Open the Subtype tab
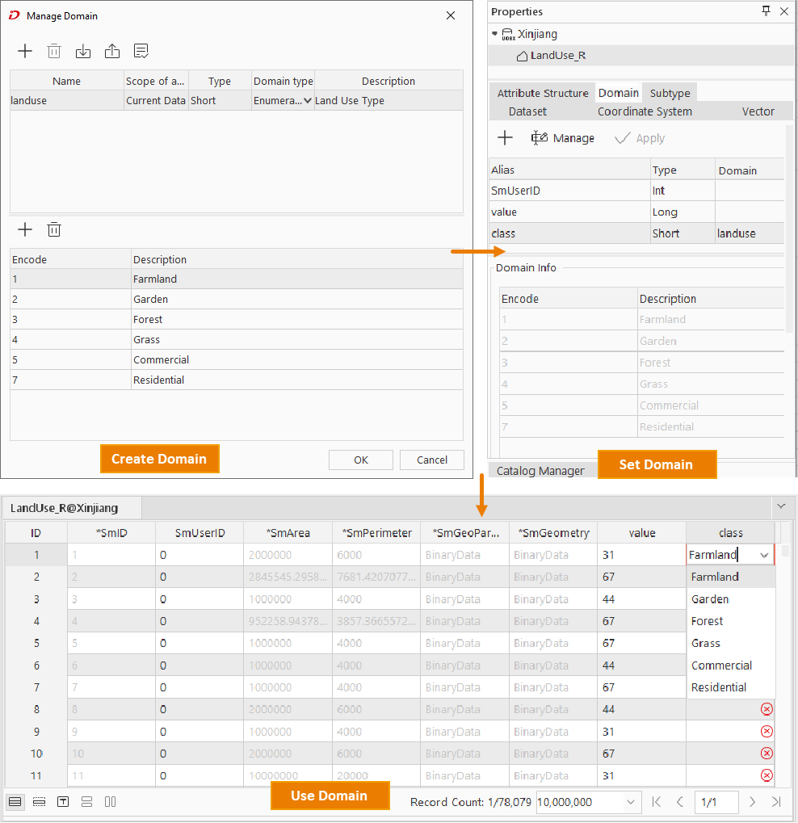798x823 pixels. click(670, 93)
